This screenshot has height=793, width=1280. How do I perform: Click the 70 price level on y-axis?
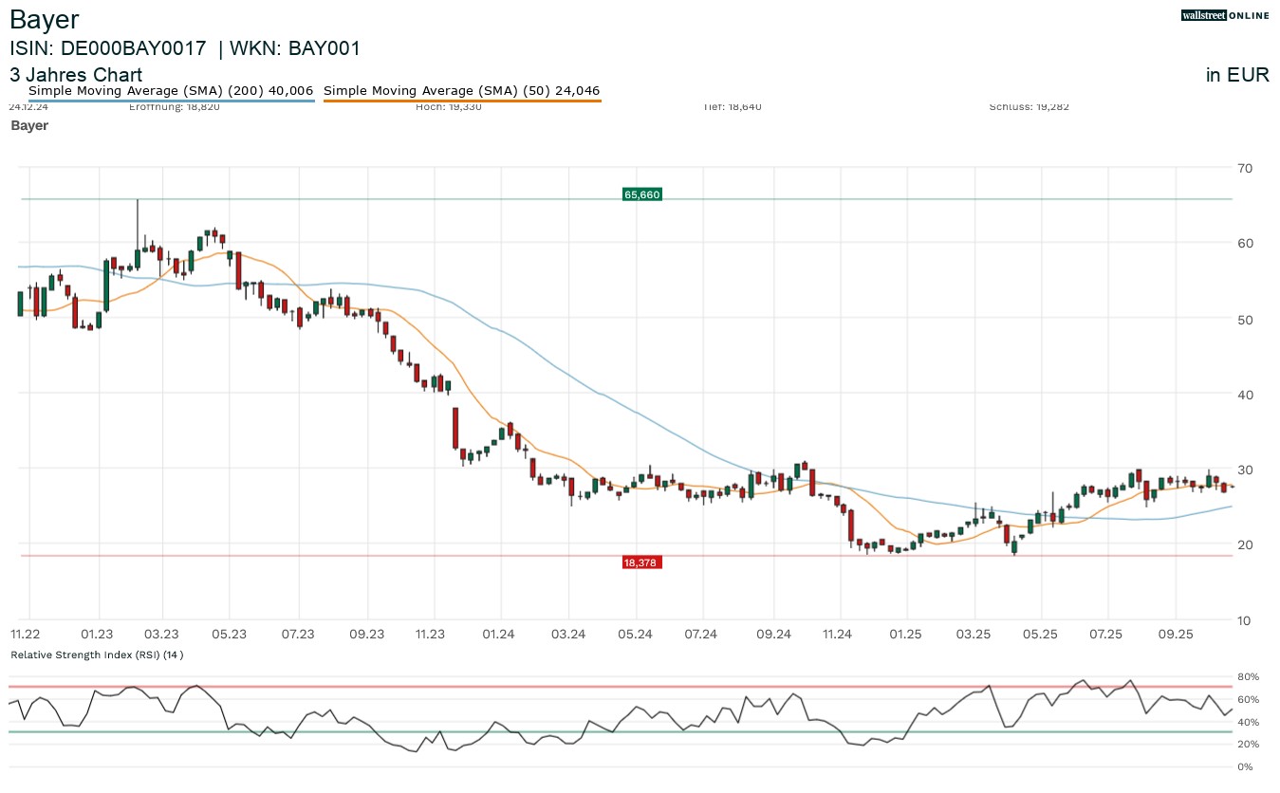[1244, 168]
